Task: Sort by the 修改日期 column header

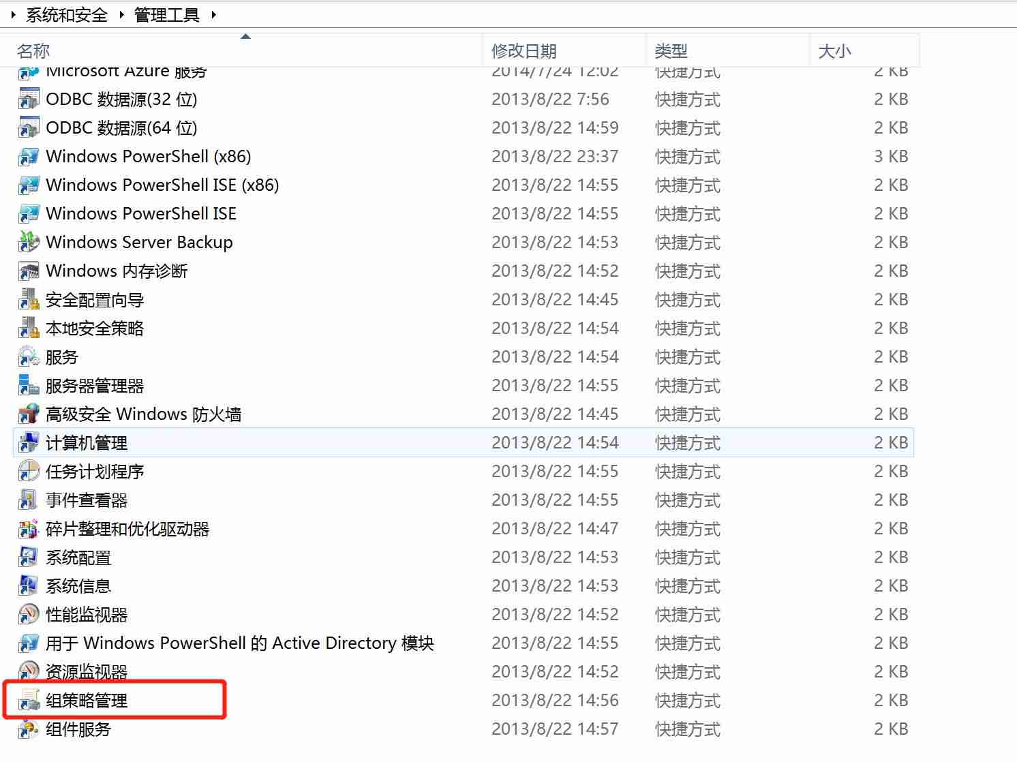Action: pos(565,51)
